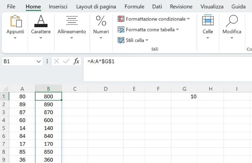Select cell A1 containing 80
Viewport: 252px width, 163px height.
22,96
